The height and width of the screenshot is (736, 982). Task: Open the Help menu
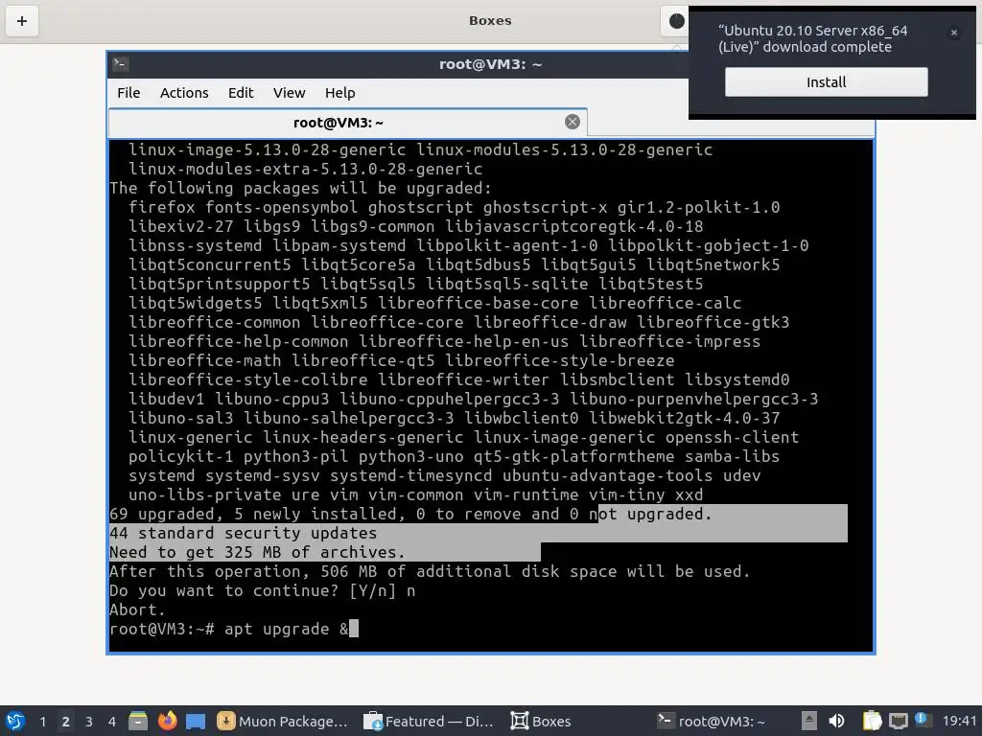340,93
